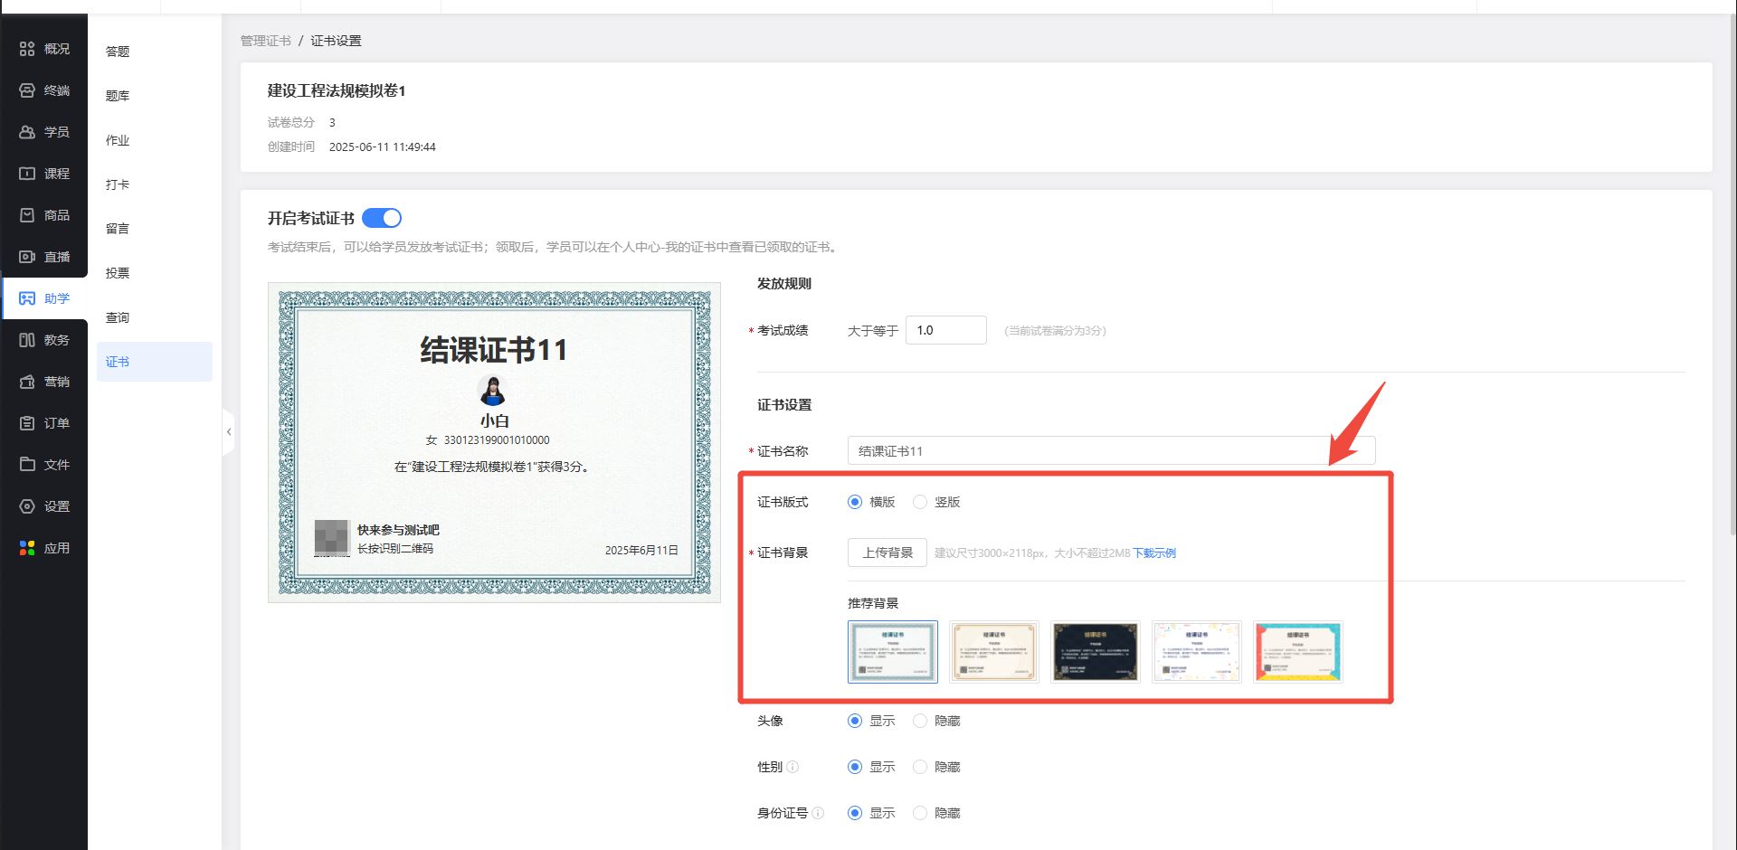Collapse the secondary sidebar with the arrow handle
1737x850 pixels.
point(229,432)
